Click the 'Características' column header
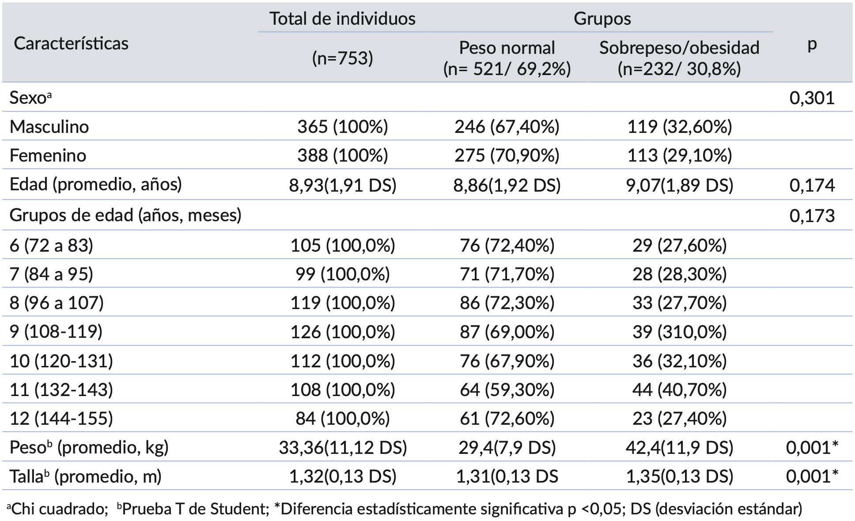This screenshot has height=521, width=855. 71,43
